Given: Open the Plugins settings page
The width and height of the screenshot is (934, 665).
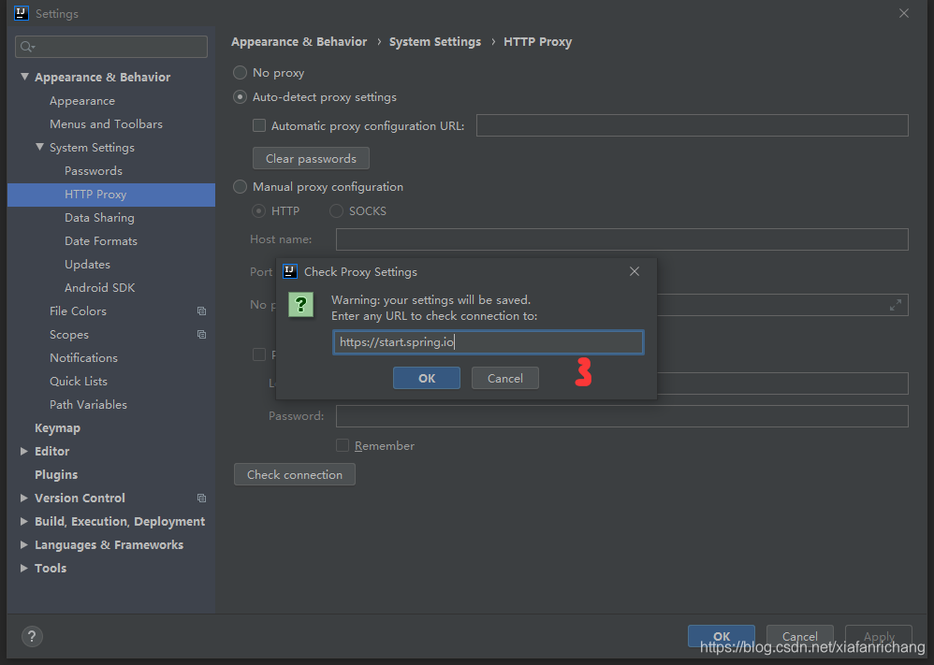Looking at the screenshot, I should tap(56, 474).
